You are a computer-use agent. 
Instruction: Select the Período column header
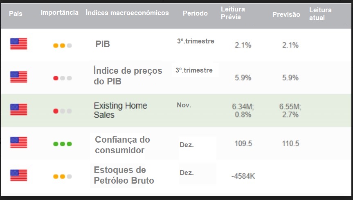click(195, 13)
